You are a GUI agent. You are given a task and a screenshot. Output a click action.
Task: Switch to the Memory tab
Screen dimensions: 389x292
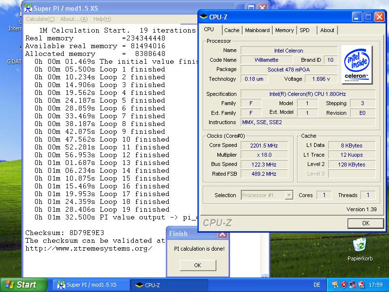tap(284, 30)
